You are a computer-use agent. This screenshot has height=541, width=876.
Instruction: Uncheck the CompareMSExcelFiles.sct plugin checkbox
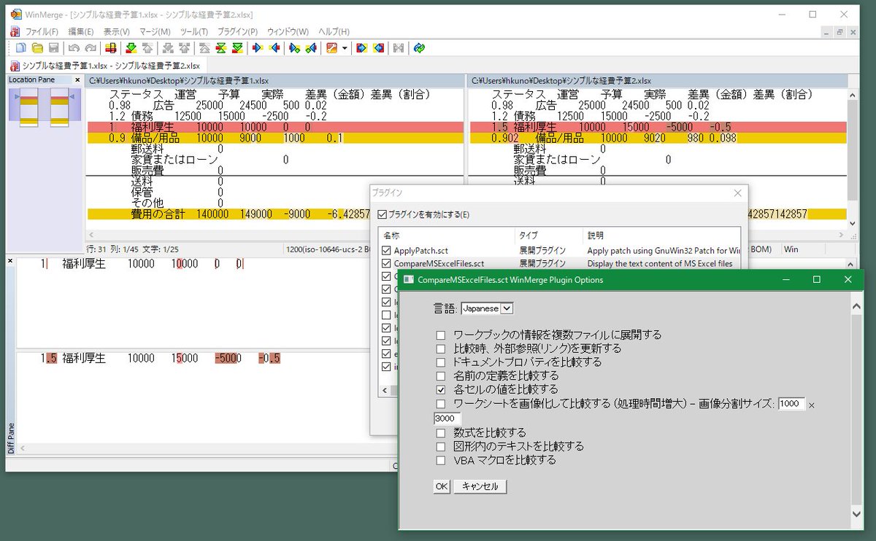[386, 263]
